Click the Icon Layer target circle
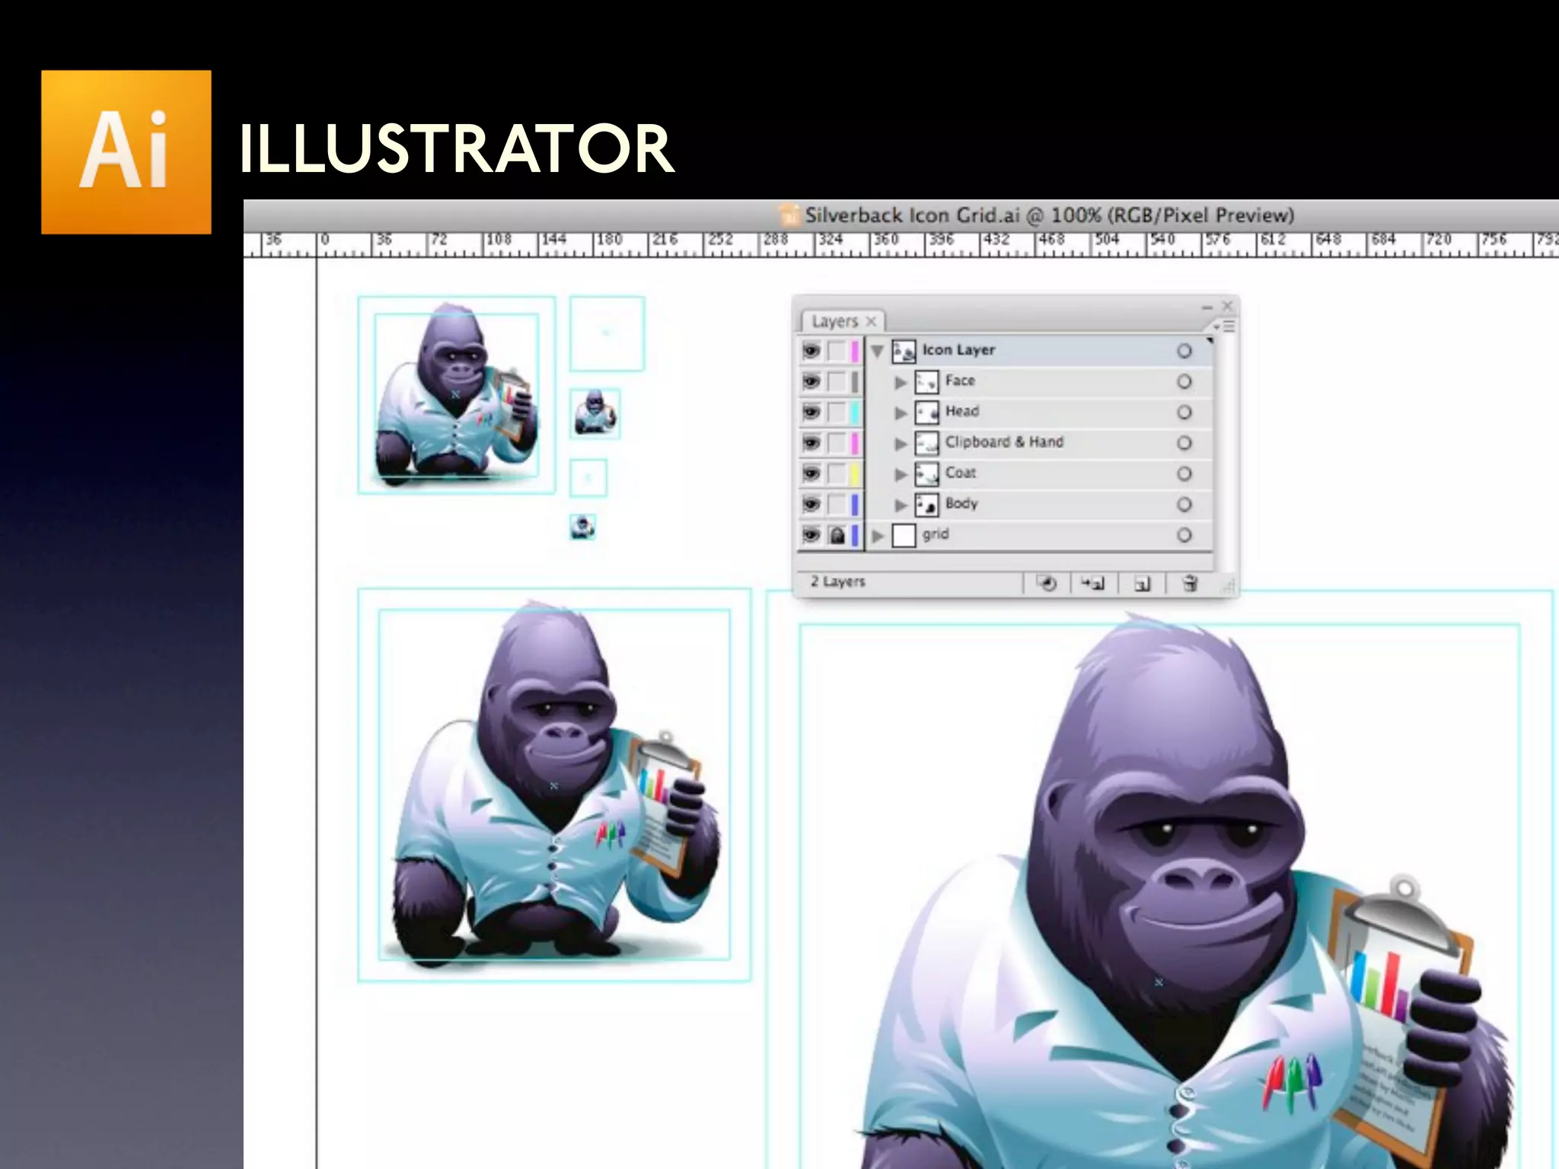The width and height of the screenshot is (1559, 1169). [1184, 351]
